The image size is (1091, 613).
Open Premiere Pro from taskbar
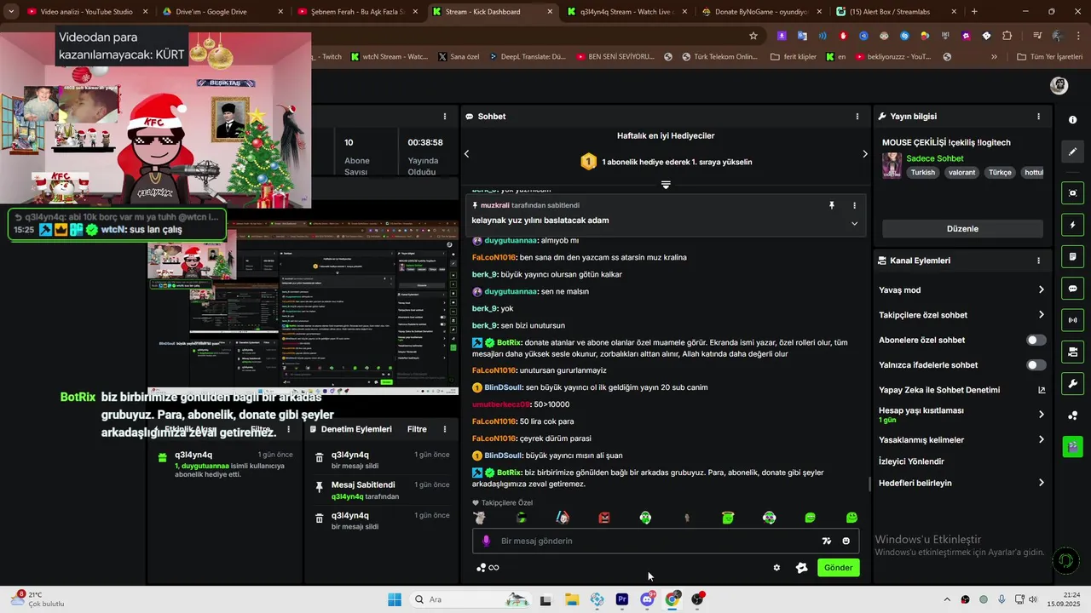[622, 599]
